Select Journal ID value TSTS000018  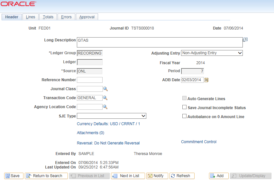[x=142, y=28]
